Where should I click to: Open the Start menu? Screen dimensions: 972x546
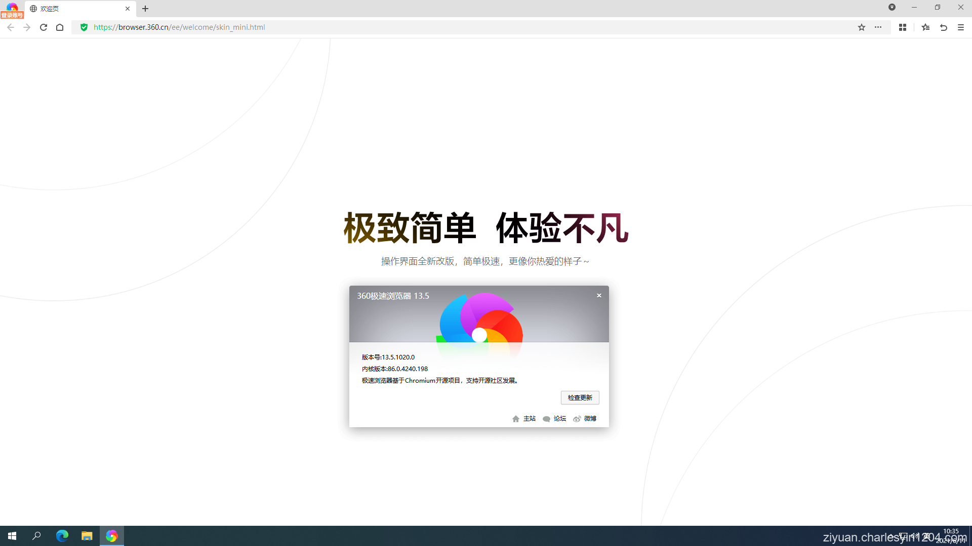coord(12,536)
